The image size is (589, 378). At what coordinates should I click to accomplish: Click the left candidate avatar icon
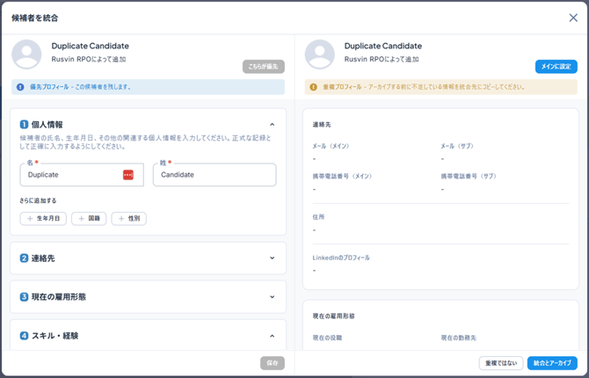[x=26, y=55]
